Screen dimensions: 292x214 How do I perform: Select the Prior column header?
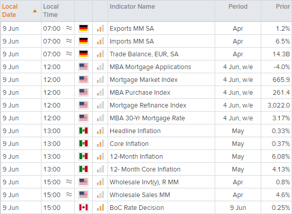(283, 7)
